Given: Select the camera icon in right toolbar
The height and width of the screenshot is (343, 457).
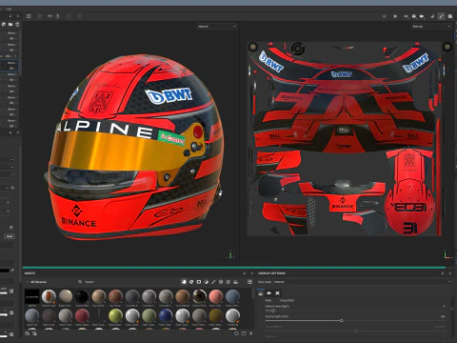Looking at the screenshot, I should click(x=422, y=16).
